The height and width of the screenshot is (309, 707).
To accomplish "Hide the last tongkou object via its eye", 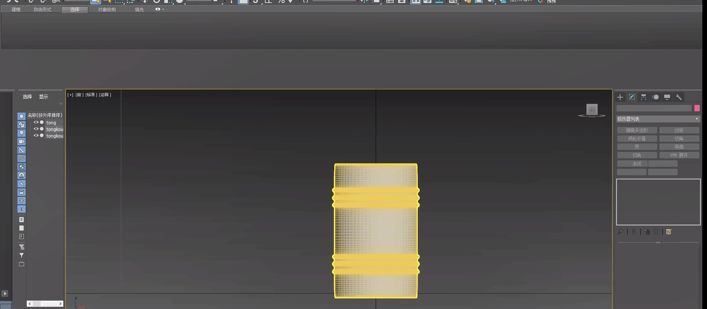I will coord(36,136).
